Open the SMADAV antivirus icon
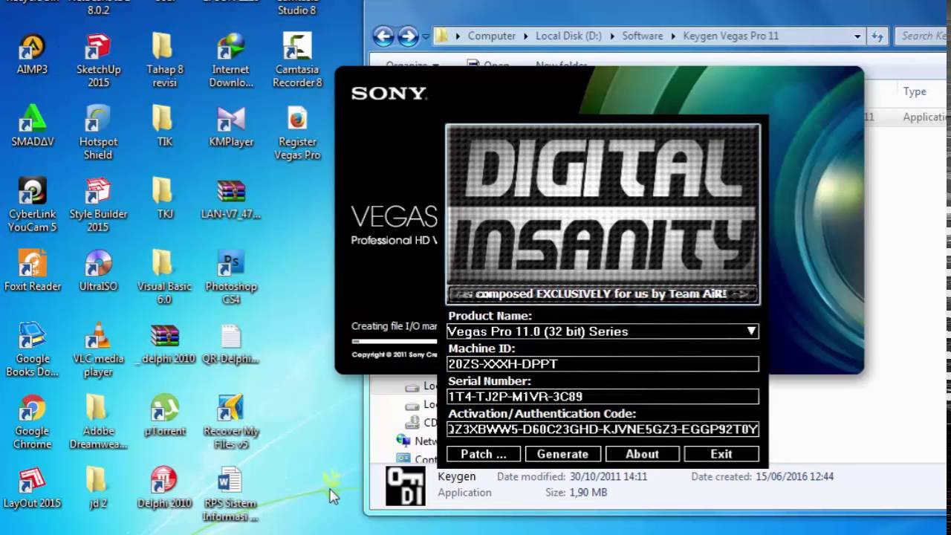The image size is (951, 535). (32, 126)
